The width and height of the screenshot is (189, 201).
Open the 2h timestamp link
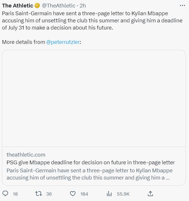[x=83, y=5]
